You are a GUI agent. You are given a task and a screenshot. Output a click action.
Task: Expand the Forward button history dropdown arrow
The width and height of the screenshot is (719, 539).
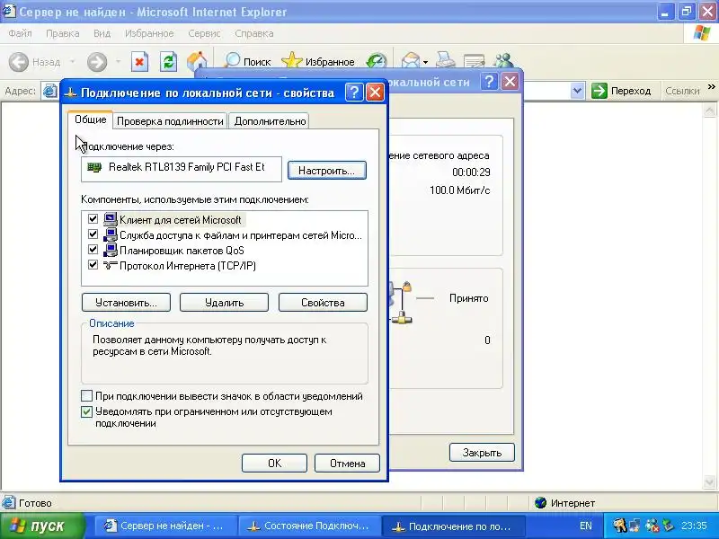118,61
